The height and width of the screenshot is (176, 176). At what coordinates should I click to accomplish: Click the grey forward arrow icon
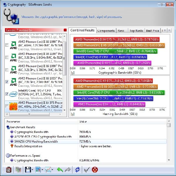click(x=67, y=170)
